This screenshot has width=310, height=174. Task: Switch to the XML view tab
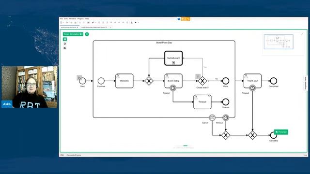pos(62,155)
